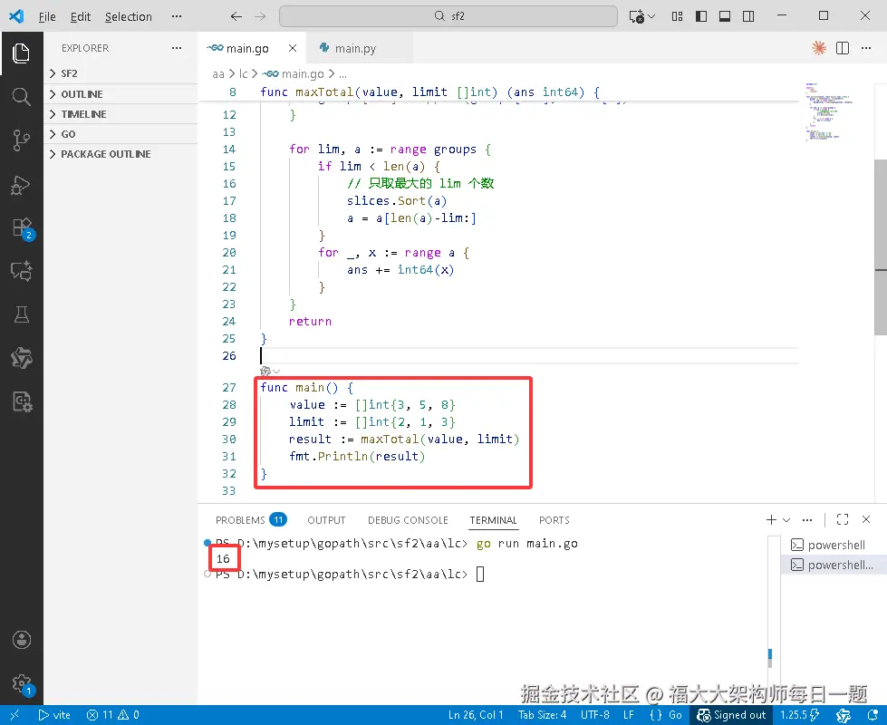Expand the TIMELINE section
The image size is (887, 725).
click(x=121, y=114)
